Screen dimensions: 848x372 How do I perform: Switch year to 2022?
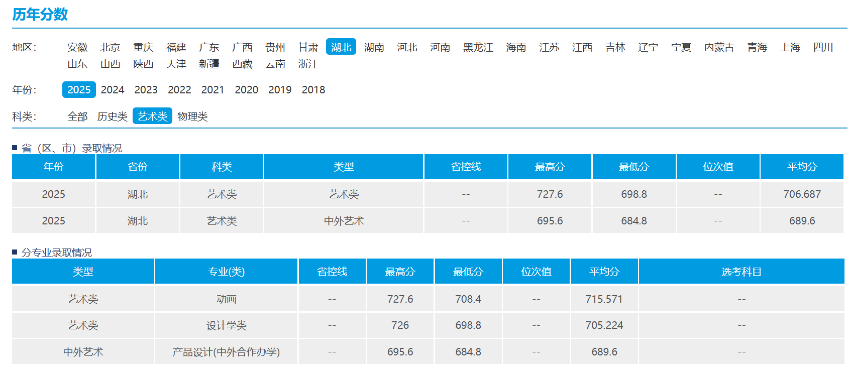pyautogui.click(x=179, y=90)
